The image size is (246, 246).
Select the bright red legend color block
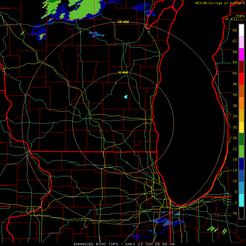241,79
